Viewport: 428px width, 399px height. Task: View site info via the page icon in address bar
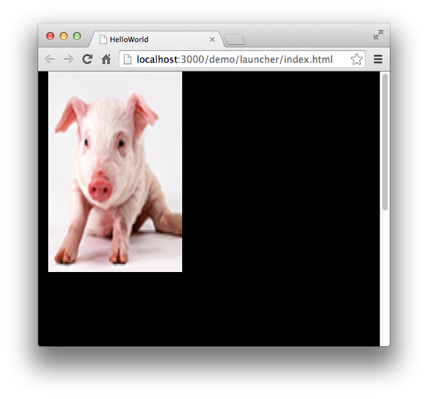click(x=127, y=59)
